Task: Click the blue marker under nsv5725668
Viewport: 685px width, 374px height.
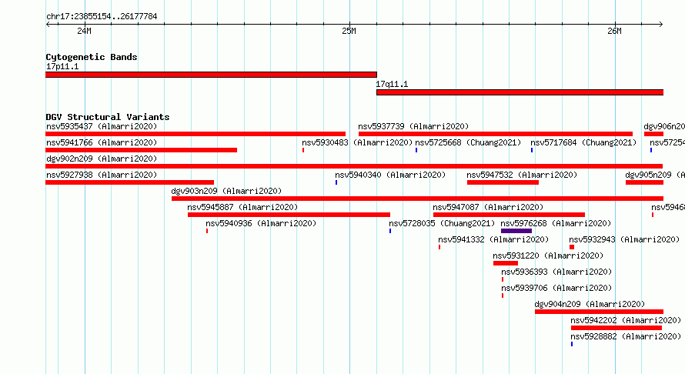Action: (416, 150)
